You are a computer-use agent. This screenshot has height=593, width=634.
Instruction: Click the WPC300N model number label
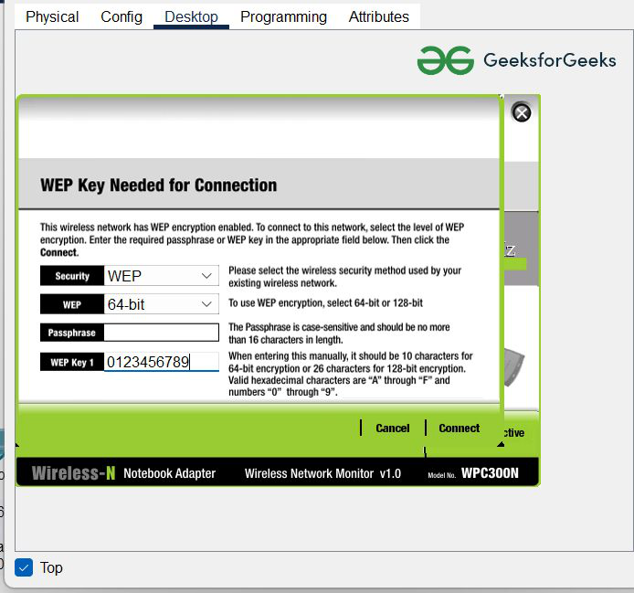point(490,473)
